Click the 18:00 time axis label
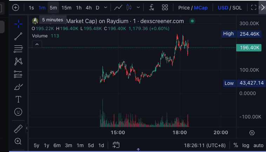 [180, 132]
